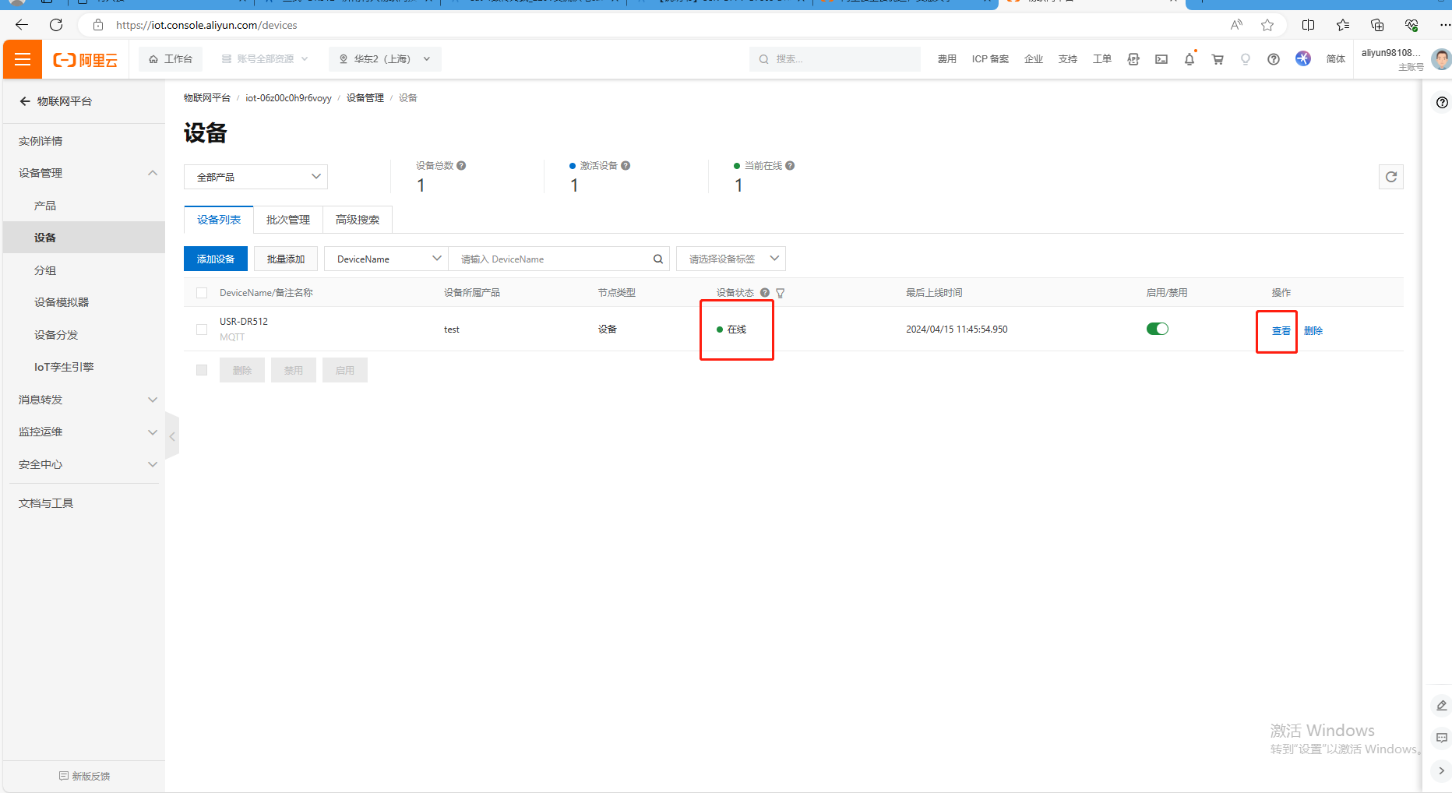Screen dimensions: 1452x793
Task: Check the USR-DR512 row checkbox
Action: pyautogui.click(x=202, y=330)
